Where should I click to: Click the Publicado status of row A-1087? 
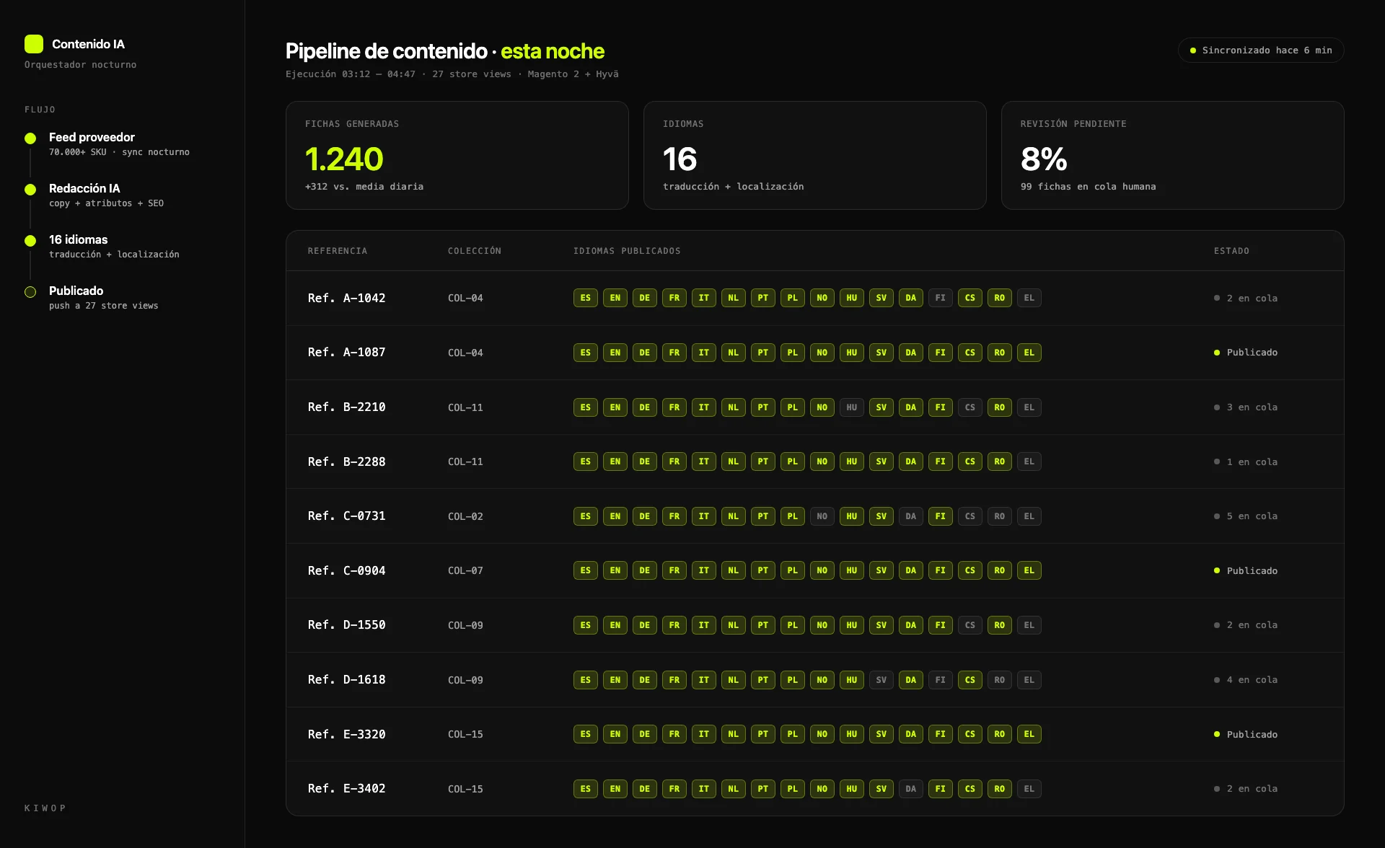click(1246, 353)
